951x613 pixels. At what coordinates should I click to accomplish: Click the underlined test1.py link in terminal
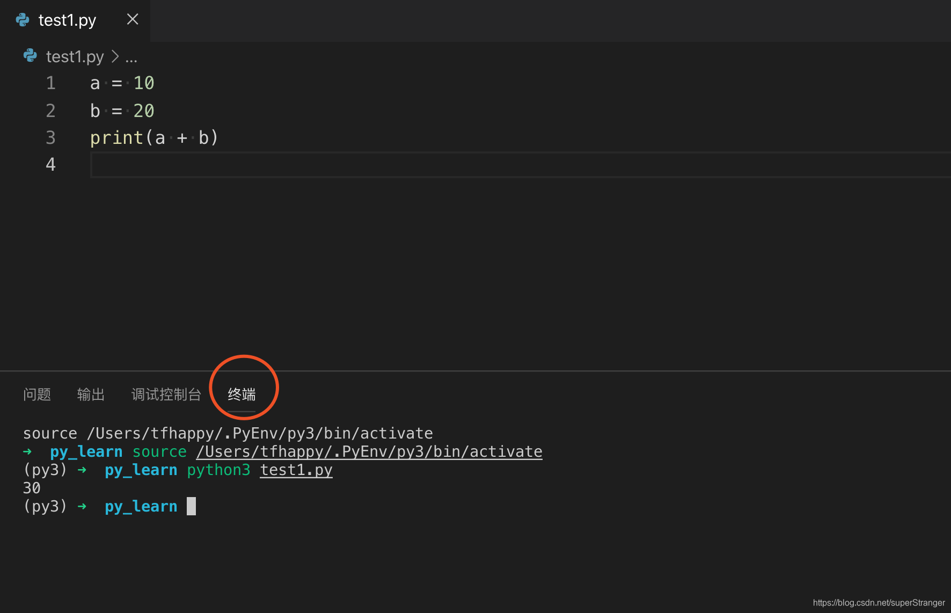tap(296, 470)
